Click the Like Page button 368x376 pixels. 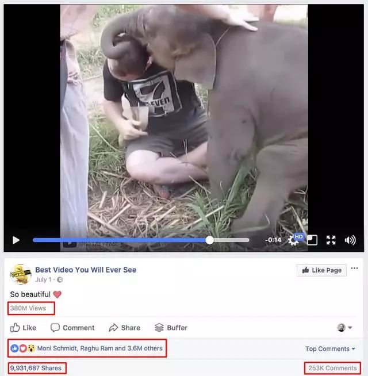(321, 270)
